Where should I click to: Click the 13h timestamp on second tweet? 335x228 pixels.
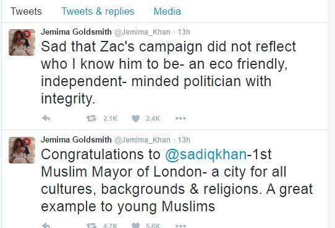click(x=184, y=140)
